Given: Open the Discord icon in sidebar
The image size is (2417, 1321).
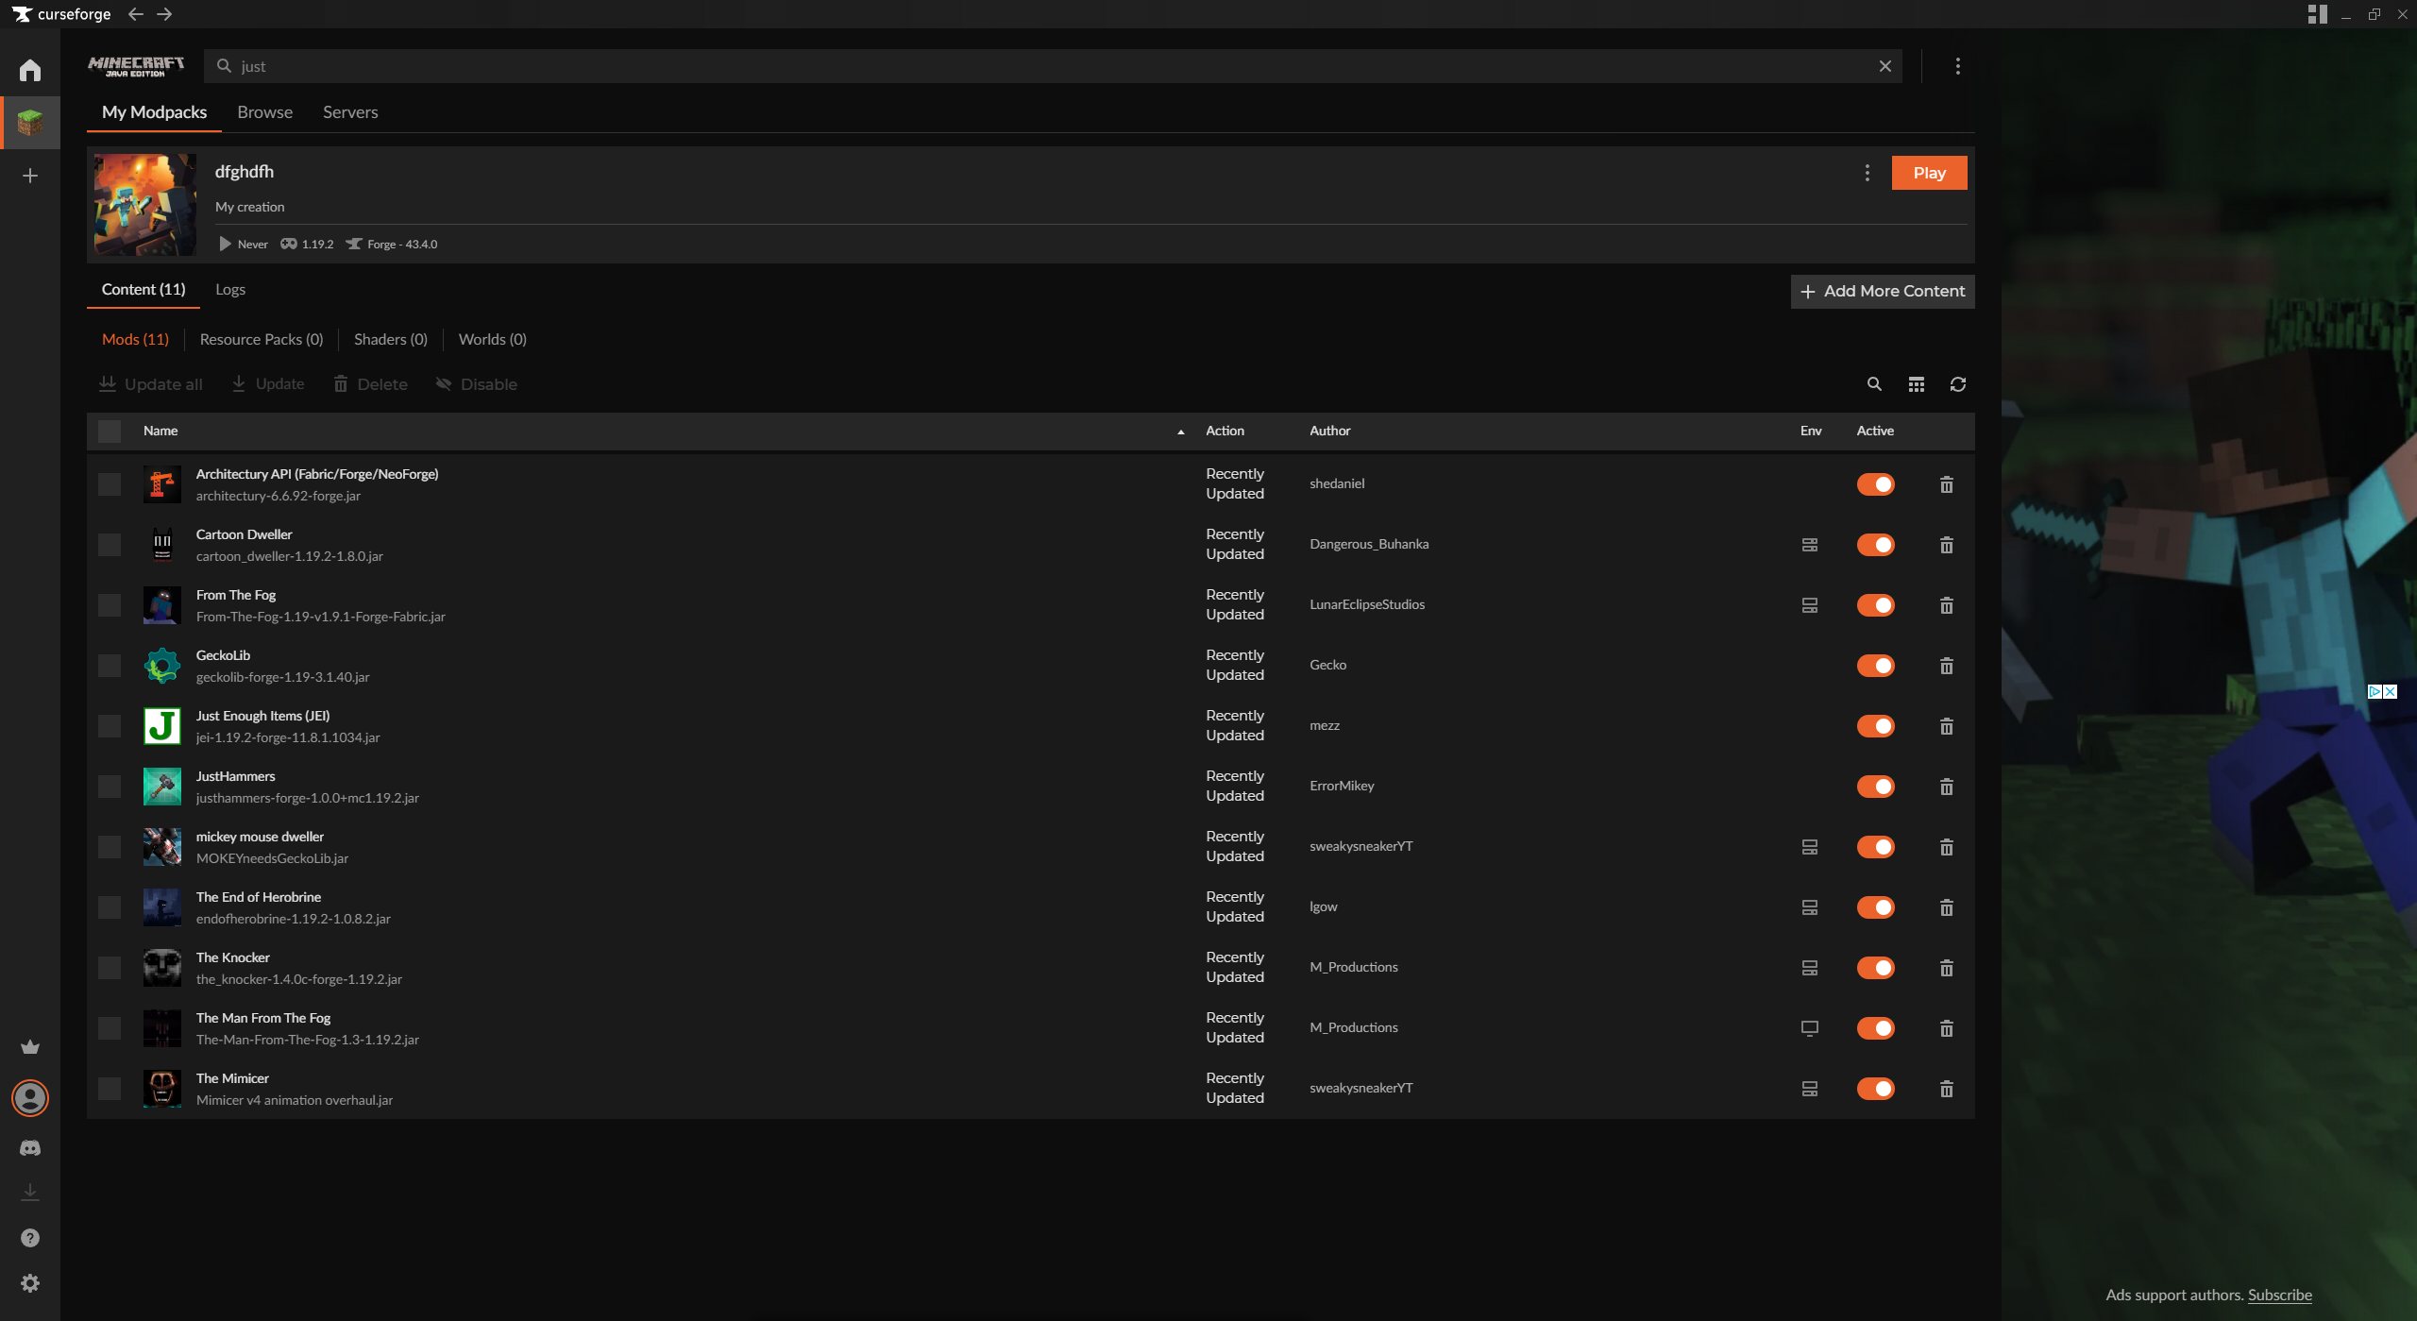Looking at the screenshot, I should (30, 1147).
